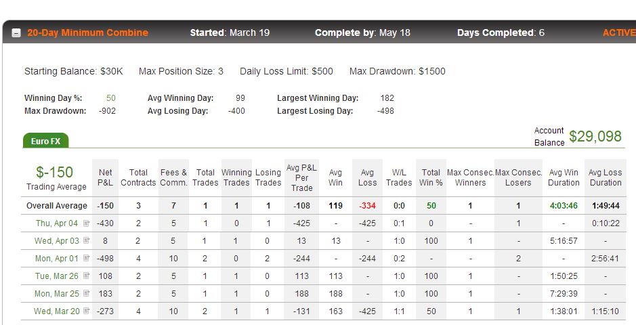636x325 pixels.
Task: Open the Mon, Apr 01 trading day
Action: (x=57, y=258)
